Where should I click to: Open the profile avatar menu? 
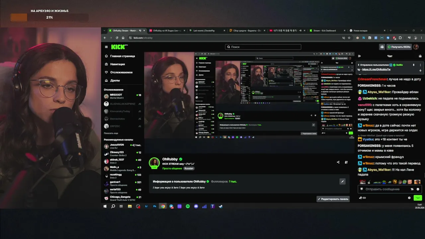416,47
